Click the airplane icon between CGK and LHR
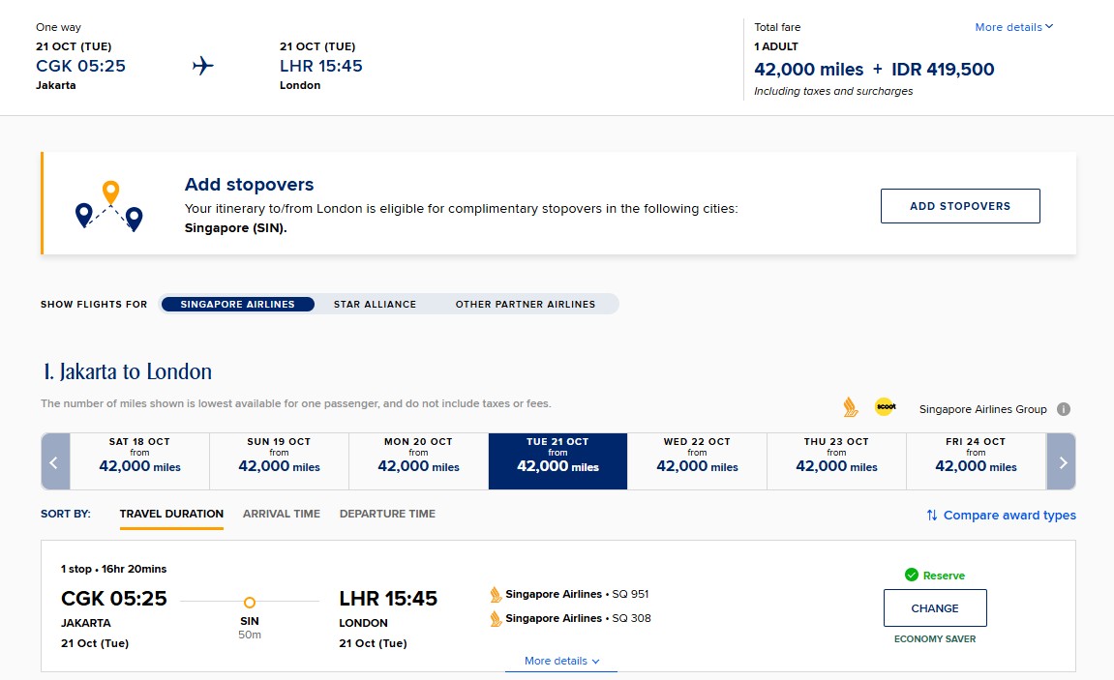 202,66
